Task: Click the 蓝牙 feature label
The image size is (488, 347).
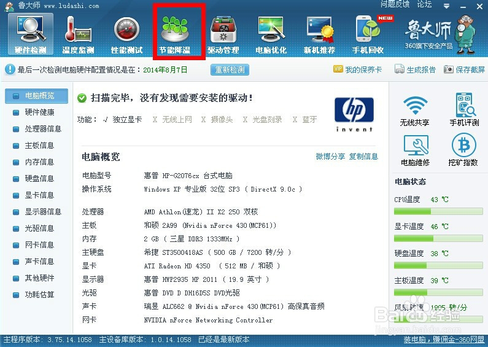Action: pos(309,120)
